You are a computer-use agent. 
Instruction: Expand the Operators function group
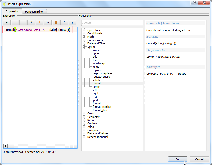point(84,30)
